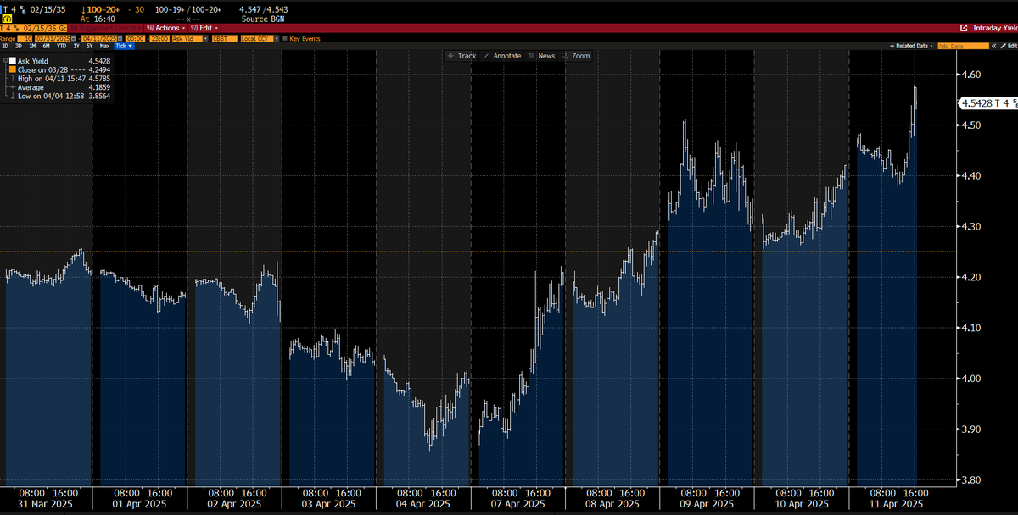Click the 4.5428 last value axis label
The height and width of the screenshot is (515, 1018).
tap(987, 103)
